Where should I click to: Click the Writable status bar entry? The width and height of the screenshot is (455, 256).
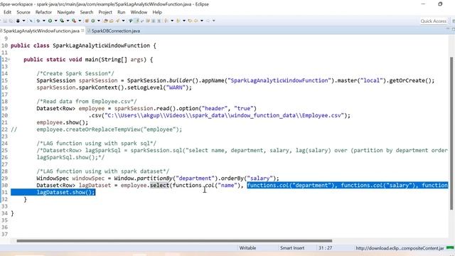point(247,248)
